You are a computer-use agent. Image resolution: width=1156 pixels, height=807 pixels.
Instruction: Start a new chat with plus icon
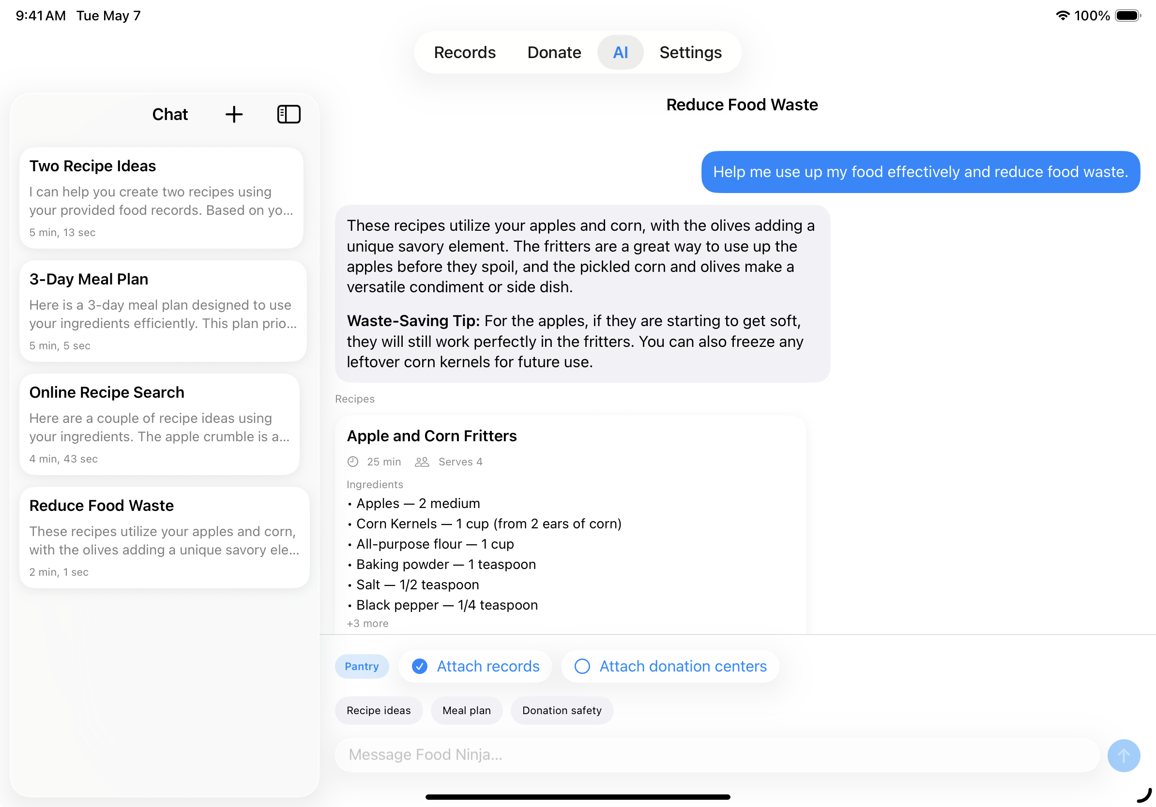(x=234, y=115)
